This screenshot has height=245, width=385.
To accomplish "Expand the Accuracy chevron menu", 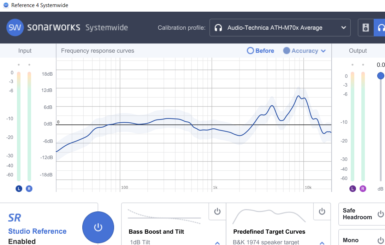I will click(x=324, y=51).
